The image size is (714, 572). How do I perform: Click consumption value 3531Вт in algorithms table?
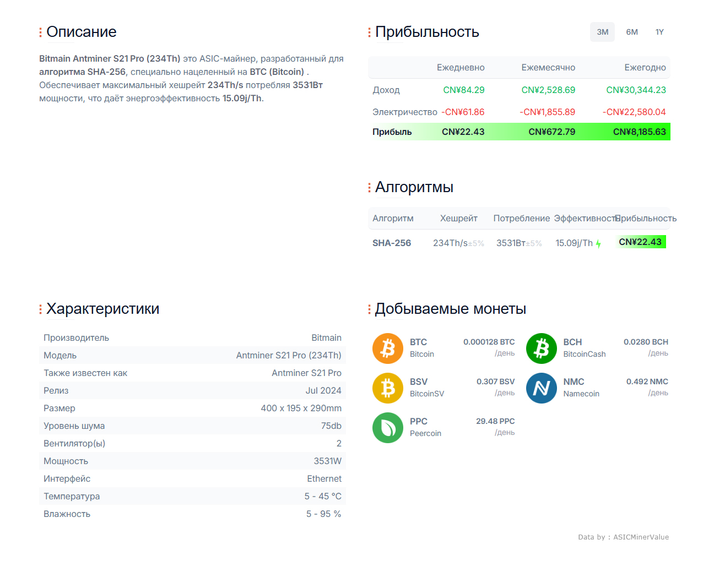pos(511,243)
